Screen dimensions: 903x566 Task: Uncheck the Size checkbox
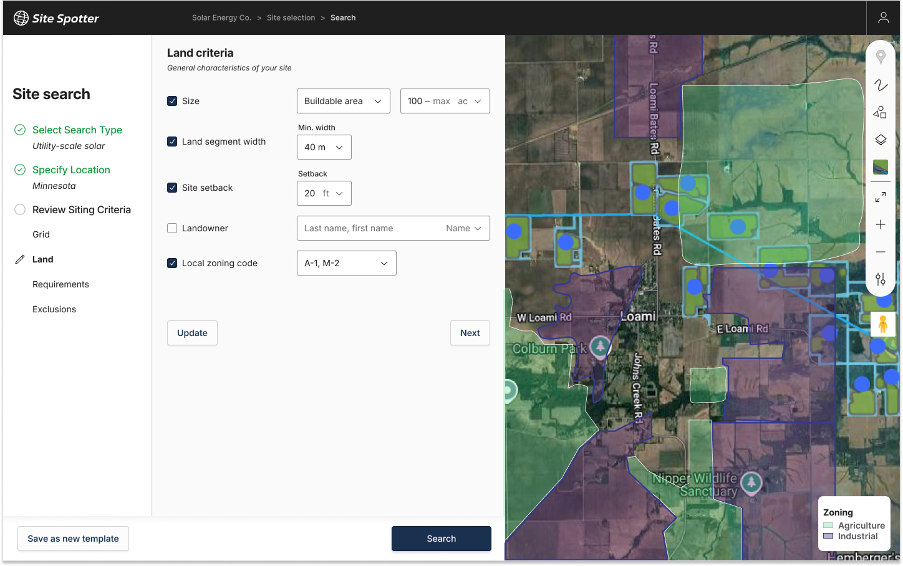[x=172, y=101]
